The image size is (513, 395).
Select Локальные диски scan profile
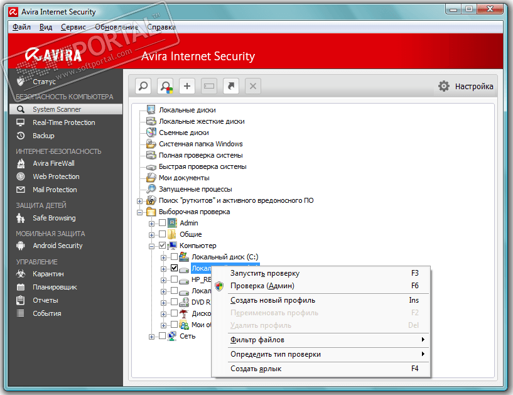[187, 110]
